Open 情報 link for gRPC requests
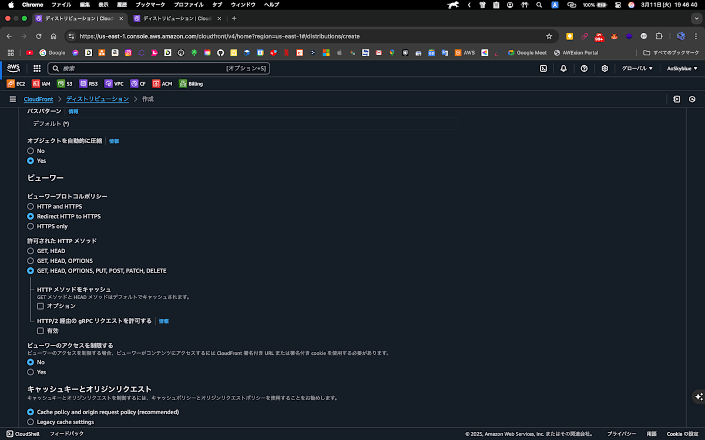Image resolution: width=705 pixels, height=440 pixels. click(164, 321)
